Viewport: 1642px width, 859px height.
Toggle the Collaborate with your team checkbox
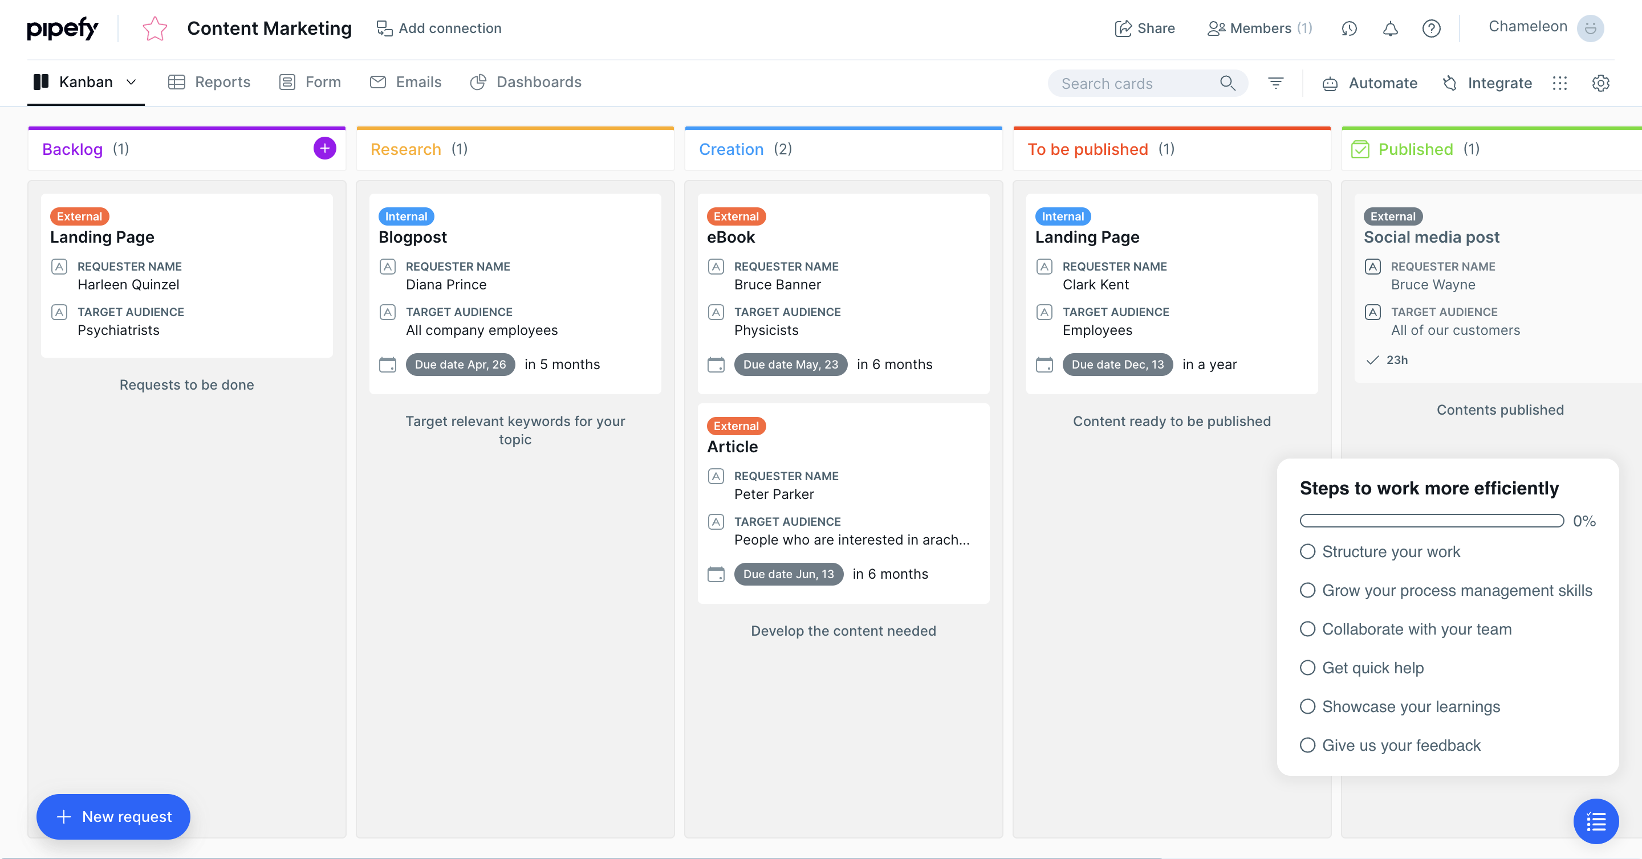(x=1307, y=629)
